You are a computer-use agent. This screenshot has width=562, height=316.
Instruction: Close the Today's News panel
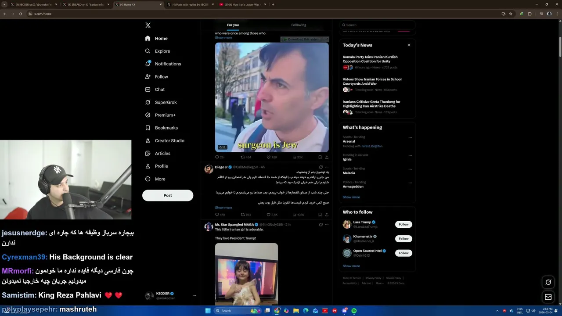coord(409,45)
